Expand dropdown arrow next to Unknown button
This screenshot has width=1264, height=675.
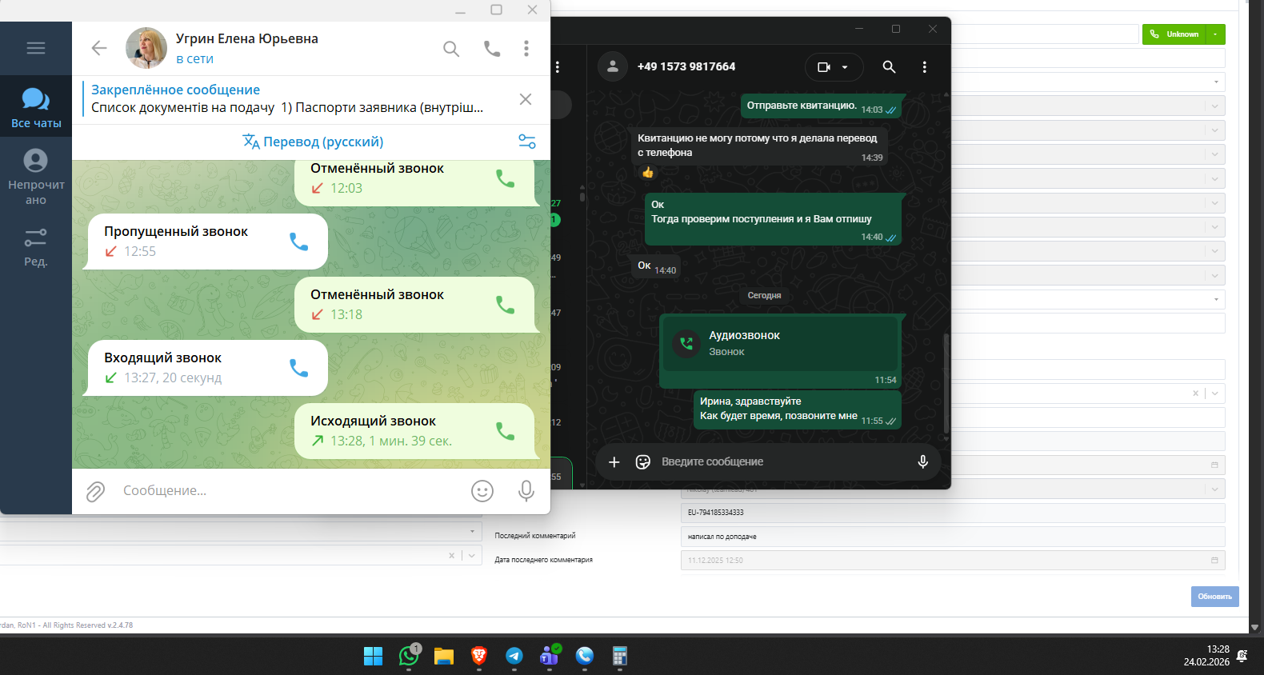click(x=1216, y=34)
